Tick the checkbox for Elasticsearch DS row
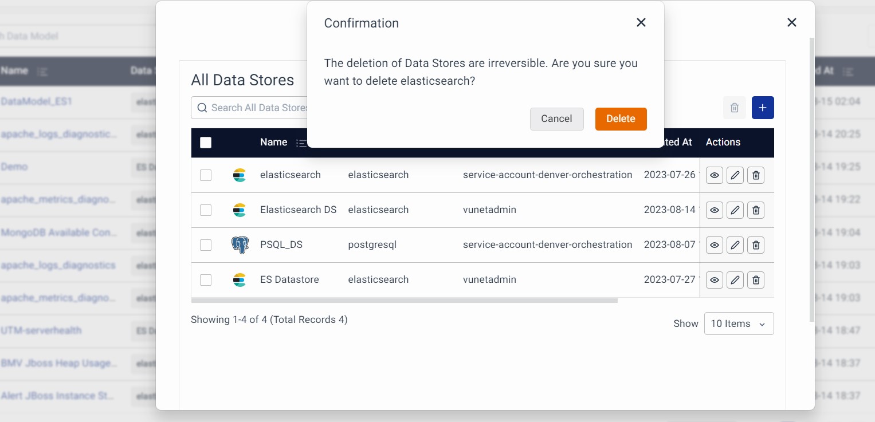 click(206, 210)
